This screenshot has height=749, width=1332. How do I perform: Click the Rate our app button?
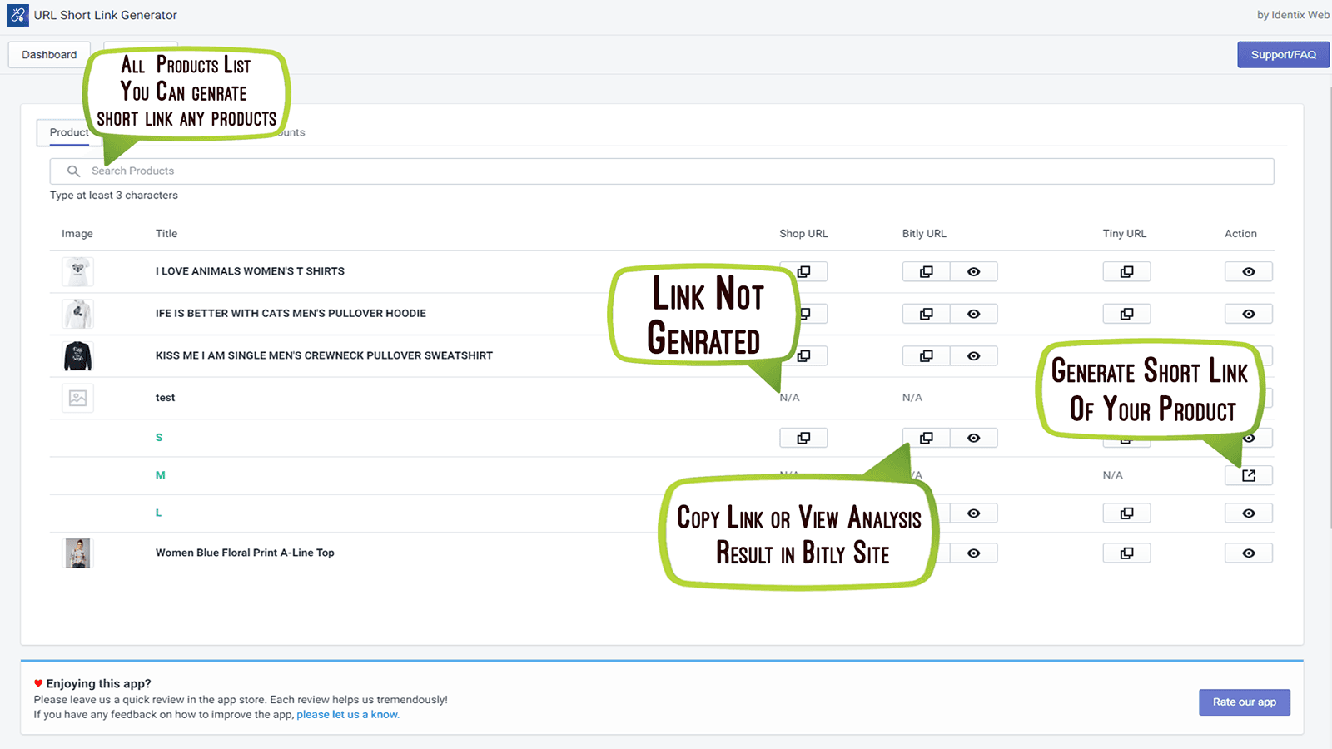[1244, 702]
